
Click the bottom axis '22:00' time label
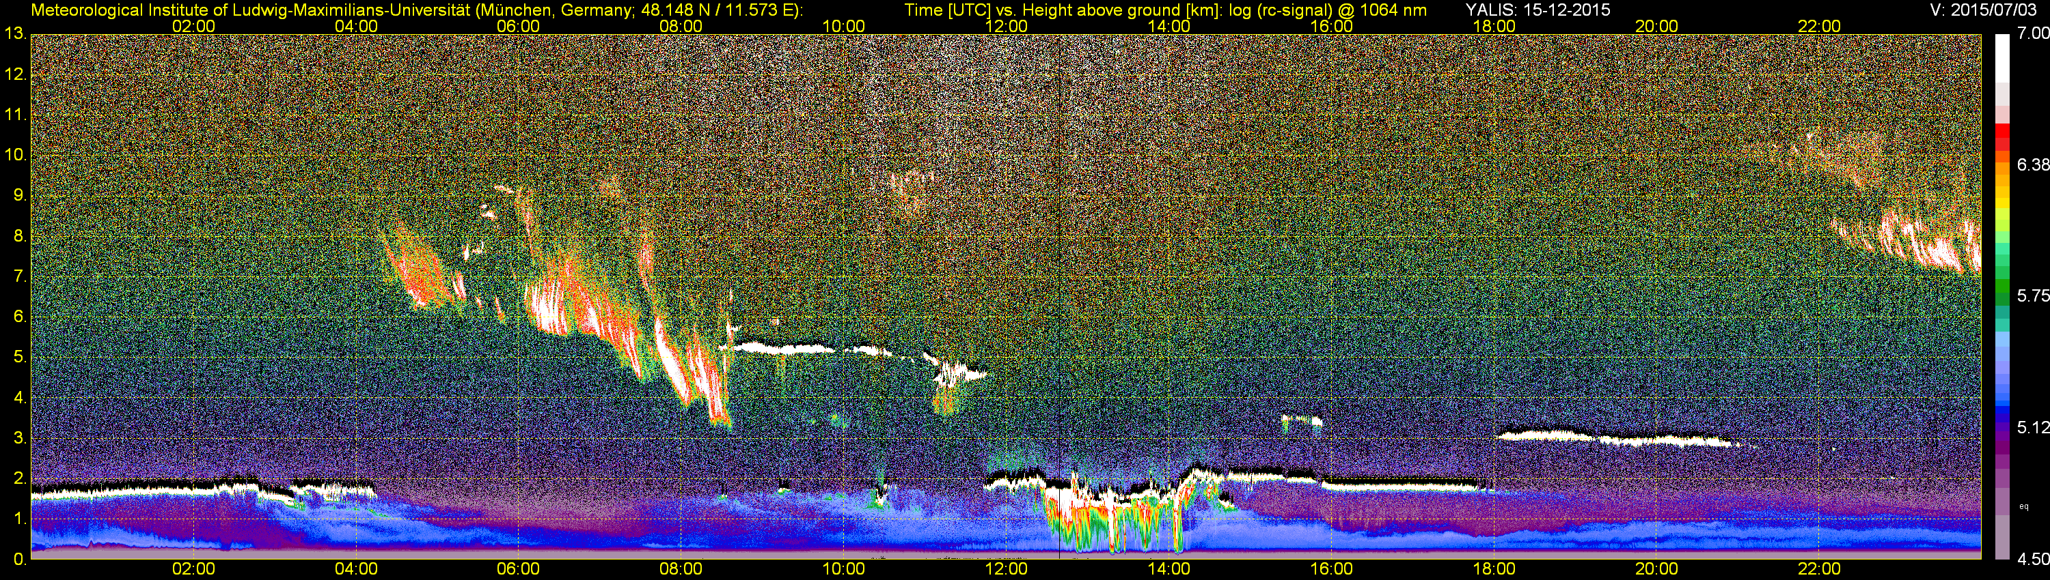tap(1819, 570)
